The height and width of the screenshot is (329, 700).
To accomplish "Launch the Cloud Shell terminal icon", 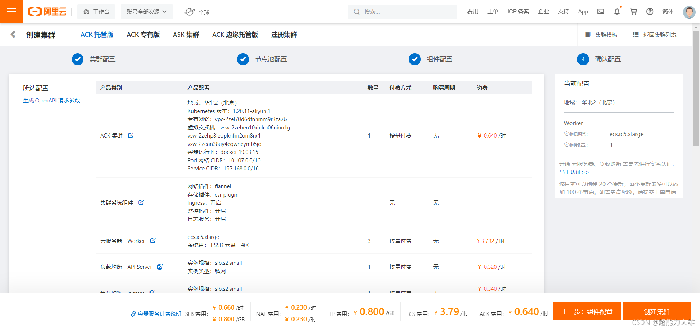I will pyautogui.click(x=600, y=12).
